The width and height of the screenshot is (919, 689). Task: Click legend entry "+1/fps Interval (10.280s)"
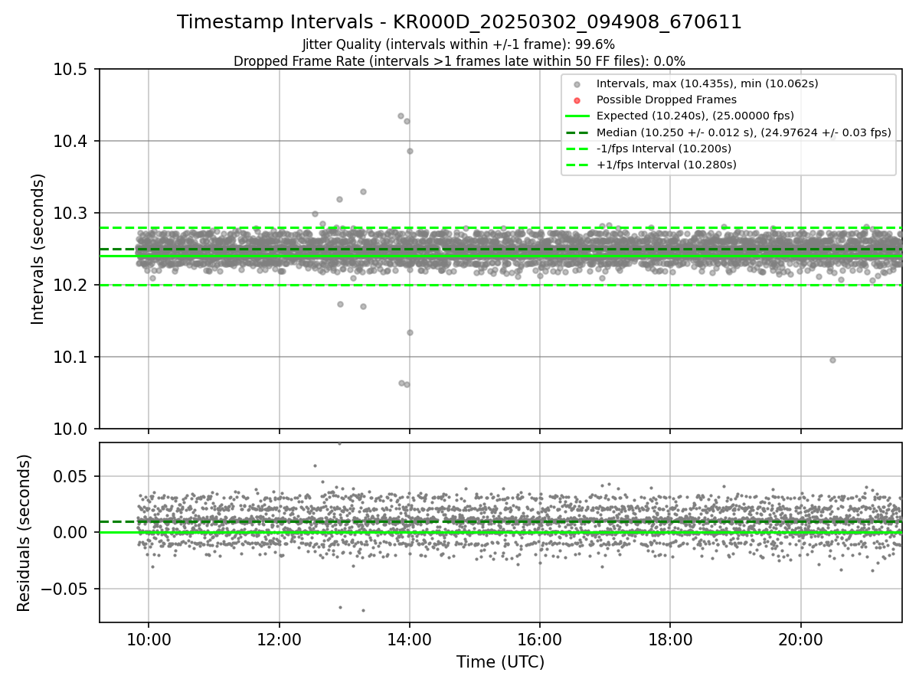(x=666, y=165)
